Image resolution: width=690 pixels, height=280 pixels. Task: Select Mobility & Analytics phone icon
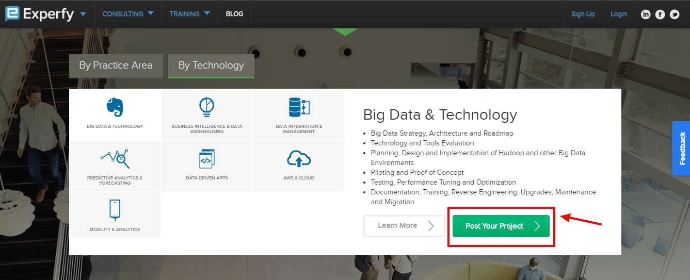tap(115, 209)
